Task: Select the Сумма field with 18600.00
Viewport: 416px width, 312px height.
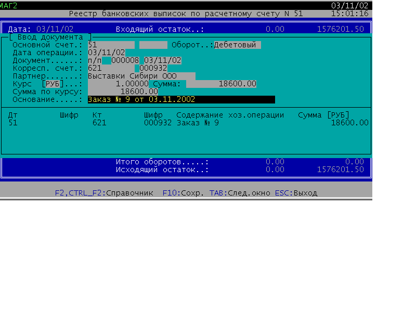Action: pyautogui.click(x=222, y=84)
